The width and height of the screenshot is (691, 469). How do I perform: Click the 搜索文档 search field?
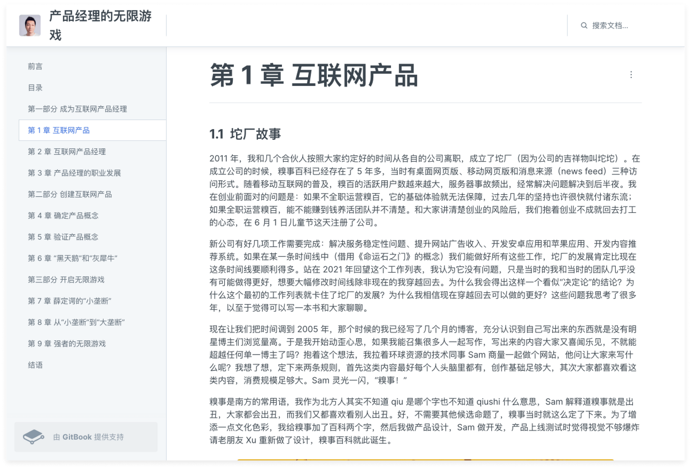point(610,26)
